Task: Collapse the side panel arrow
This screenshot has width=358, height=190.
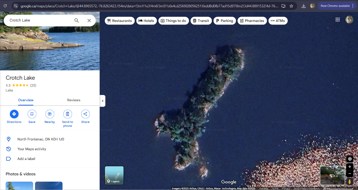Action: point(102,101)
